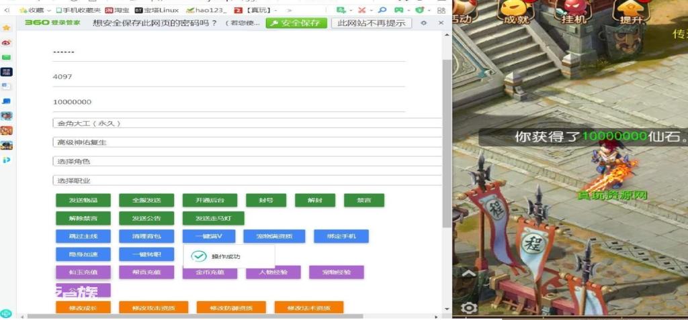The width and height of the screenshot is (688, 320).
Task: Open the 成就 icon in the game
Action: click(x=515, y=12)
